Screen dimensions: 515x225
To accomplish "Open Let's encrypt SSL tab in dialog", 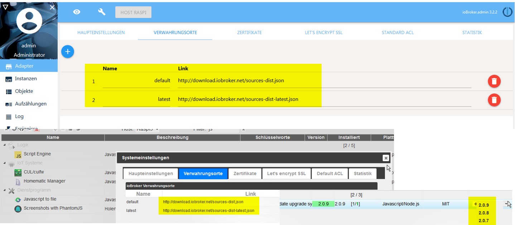I will tap(287, 173).
